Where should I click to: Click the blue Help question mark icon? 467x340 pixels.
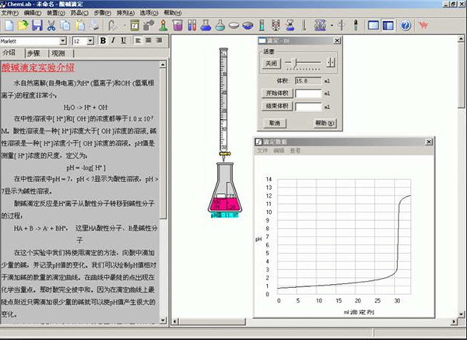pyautogui.click(x=406, y=26)
